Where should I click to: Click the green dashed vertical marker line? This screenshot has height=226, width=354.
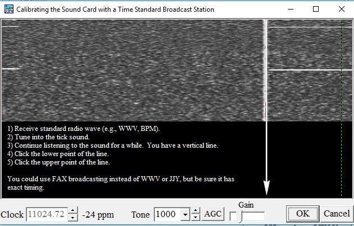[x=341, y=112]
